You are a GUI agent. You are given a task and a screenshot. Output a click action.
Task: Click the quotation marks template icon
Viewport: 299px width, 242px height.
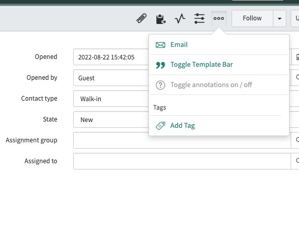click(160, 65)
